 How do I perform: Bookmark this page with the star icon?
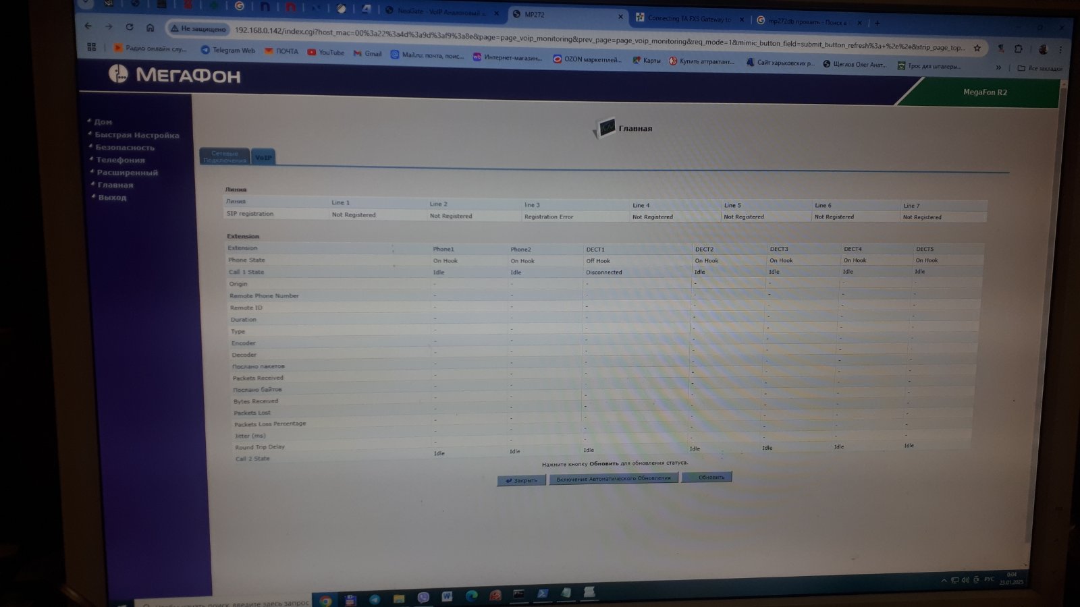pos(977,48)
